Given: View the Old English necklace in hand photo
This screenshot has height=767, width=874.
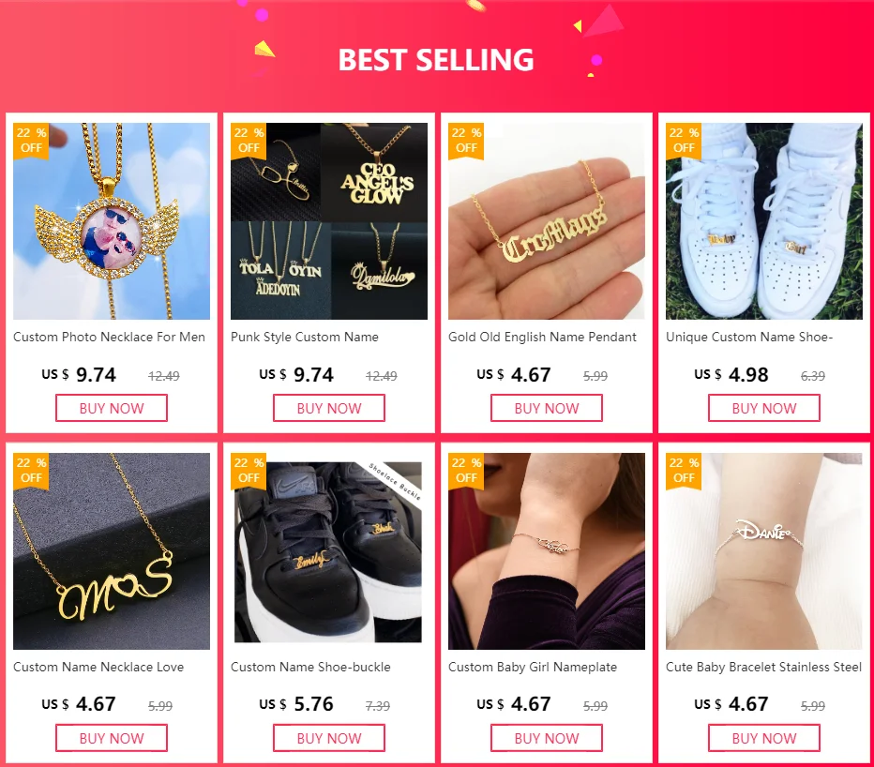Looking at the screenshot, I should (x=546, y=221).
